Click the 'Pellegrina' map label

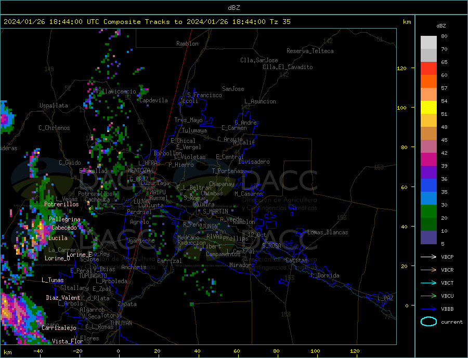(64, 219)
